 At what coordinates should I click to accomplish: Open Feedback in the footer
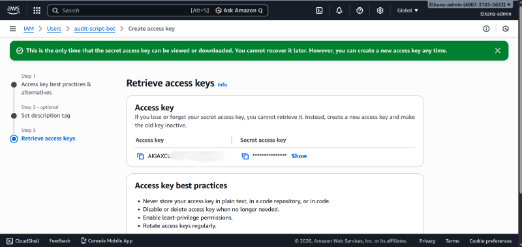[x=60, y=240]
